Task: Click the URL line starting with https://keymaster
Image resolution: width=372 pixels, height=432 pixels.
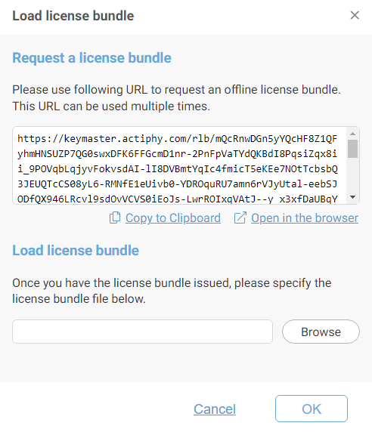Action: point(178,138)
